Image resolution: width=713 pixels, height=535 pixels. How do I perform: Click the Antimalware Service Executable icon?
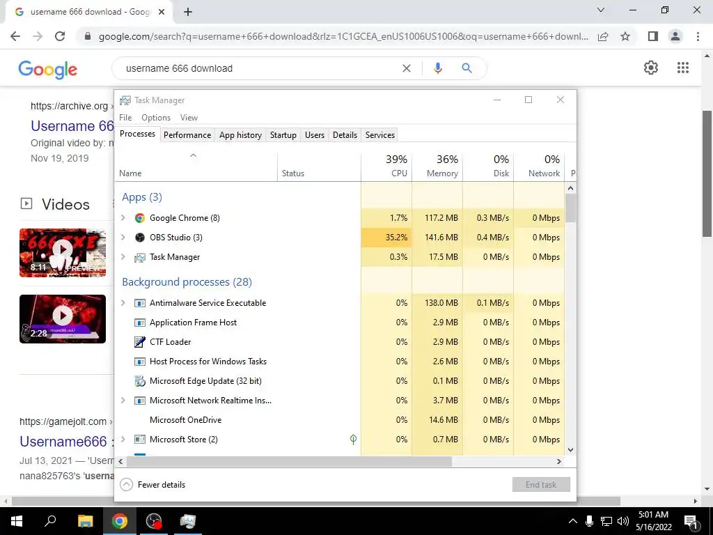[139, 303]
